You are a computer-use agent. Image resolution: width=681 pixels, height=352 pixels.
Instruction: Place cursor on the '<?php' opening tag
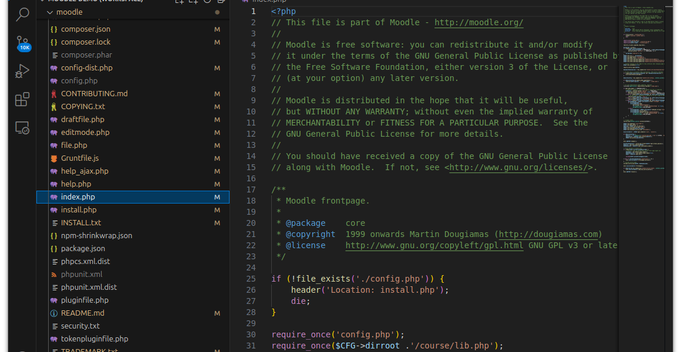(284, 11)
